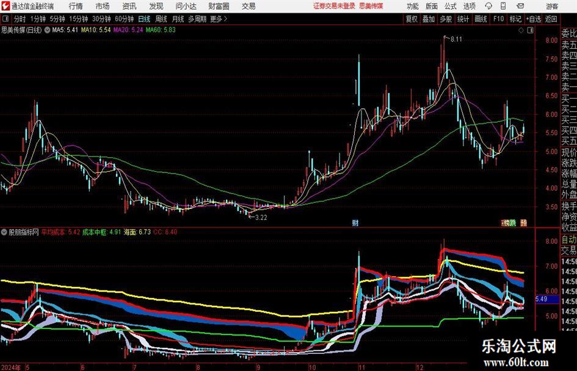
Task: Click the 画线 drawing tools button
Action: tap(481, 19)
